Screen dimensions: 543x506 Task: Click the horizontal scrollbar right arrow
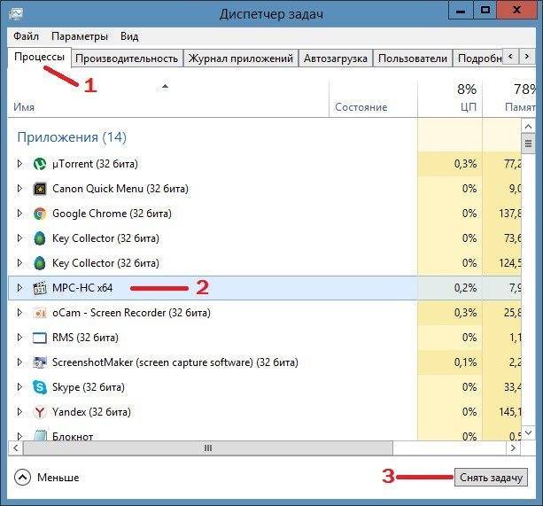coord(513,448)
